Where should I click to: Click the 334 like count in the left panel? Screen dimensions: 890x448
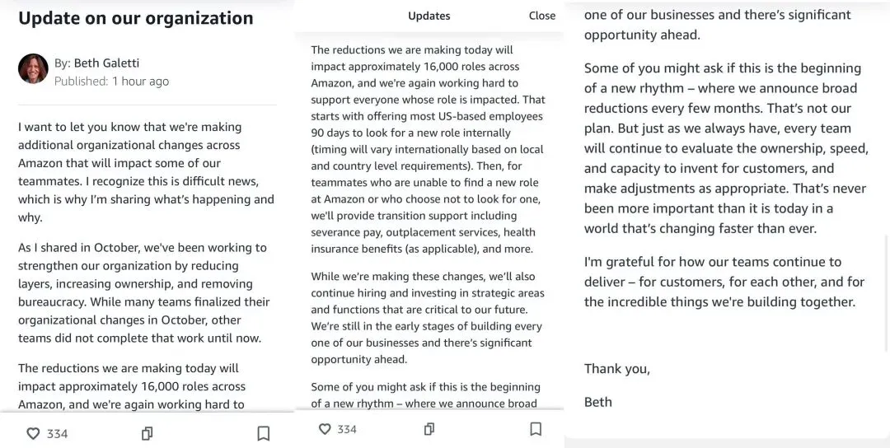58,433
